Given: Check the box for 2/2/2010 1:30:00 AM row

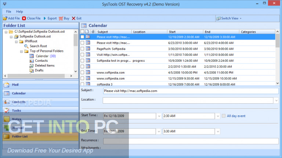Looking at the screenshot, I should pyautogui.click(x=82, y=67).
